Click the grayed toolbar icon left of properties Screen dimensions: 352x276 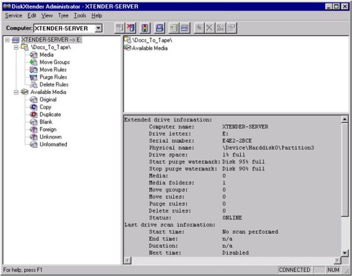[221, 28]
